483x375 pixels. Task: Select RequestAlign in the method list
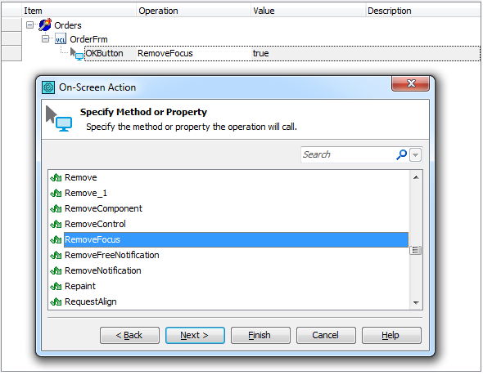click(x=91, y=301)
